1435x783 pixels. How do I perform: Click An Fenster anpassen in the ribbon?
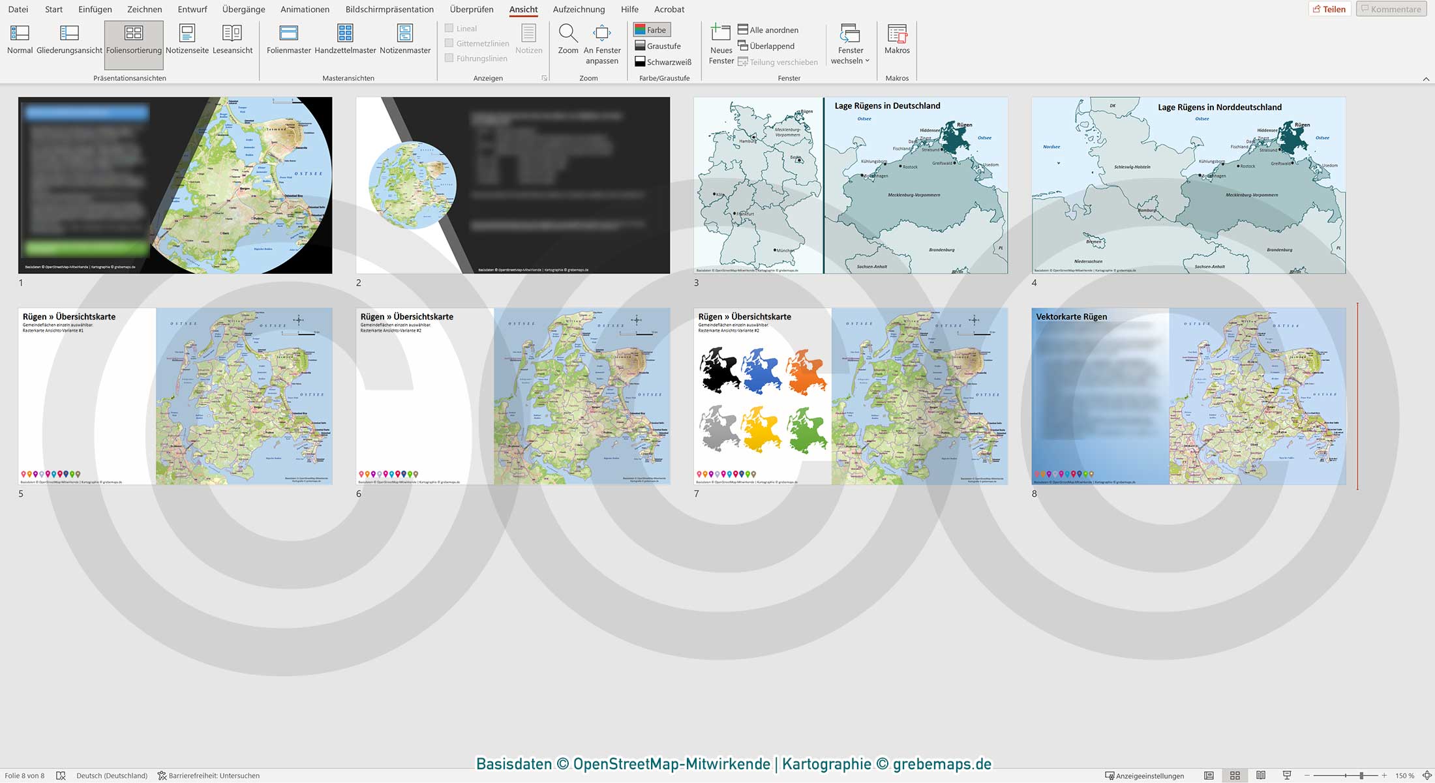pyautogui.click(x=601, y=42)
